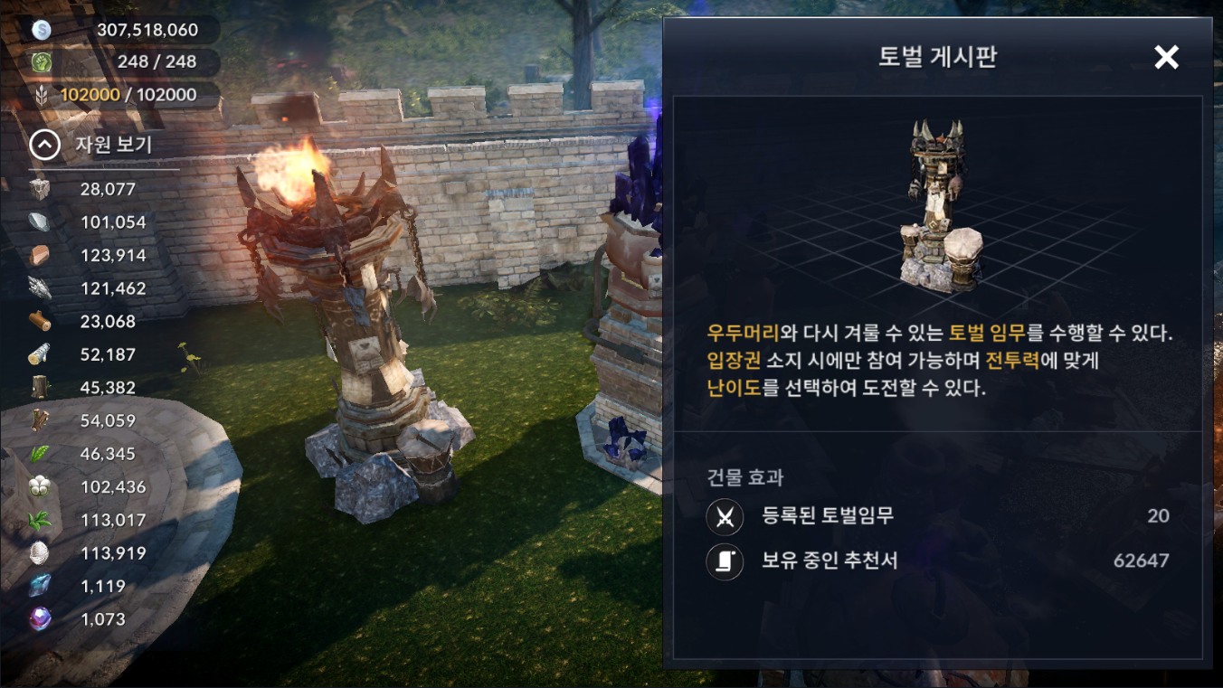Viewport: 1223px width, 688px height.
Task: Click the silver coin icon beside 307,518,060
Action: (42, 30)
